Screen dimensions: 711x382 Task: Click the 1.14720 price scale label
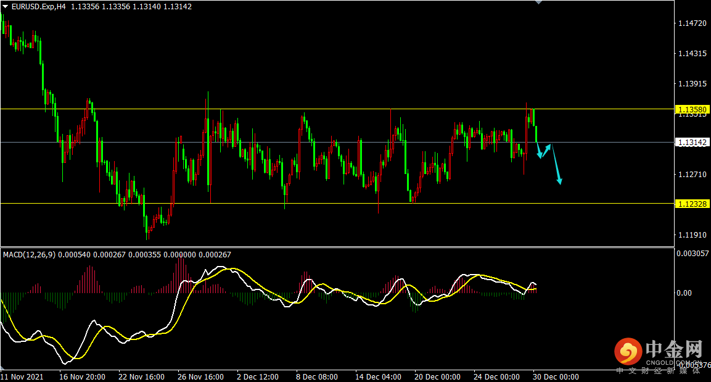tap(693, 23)
